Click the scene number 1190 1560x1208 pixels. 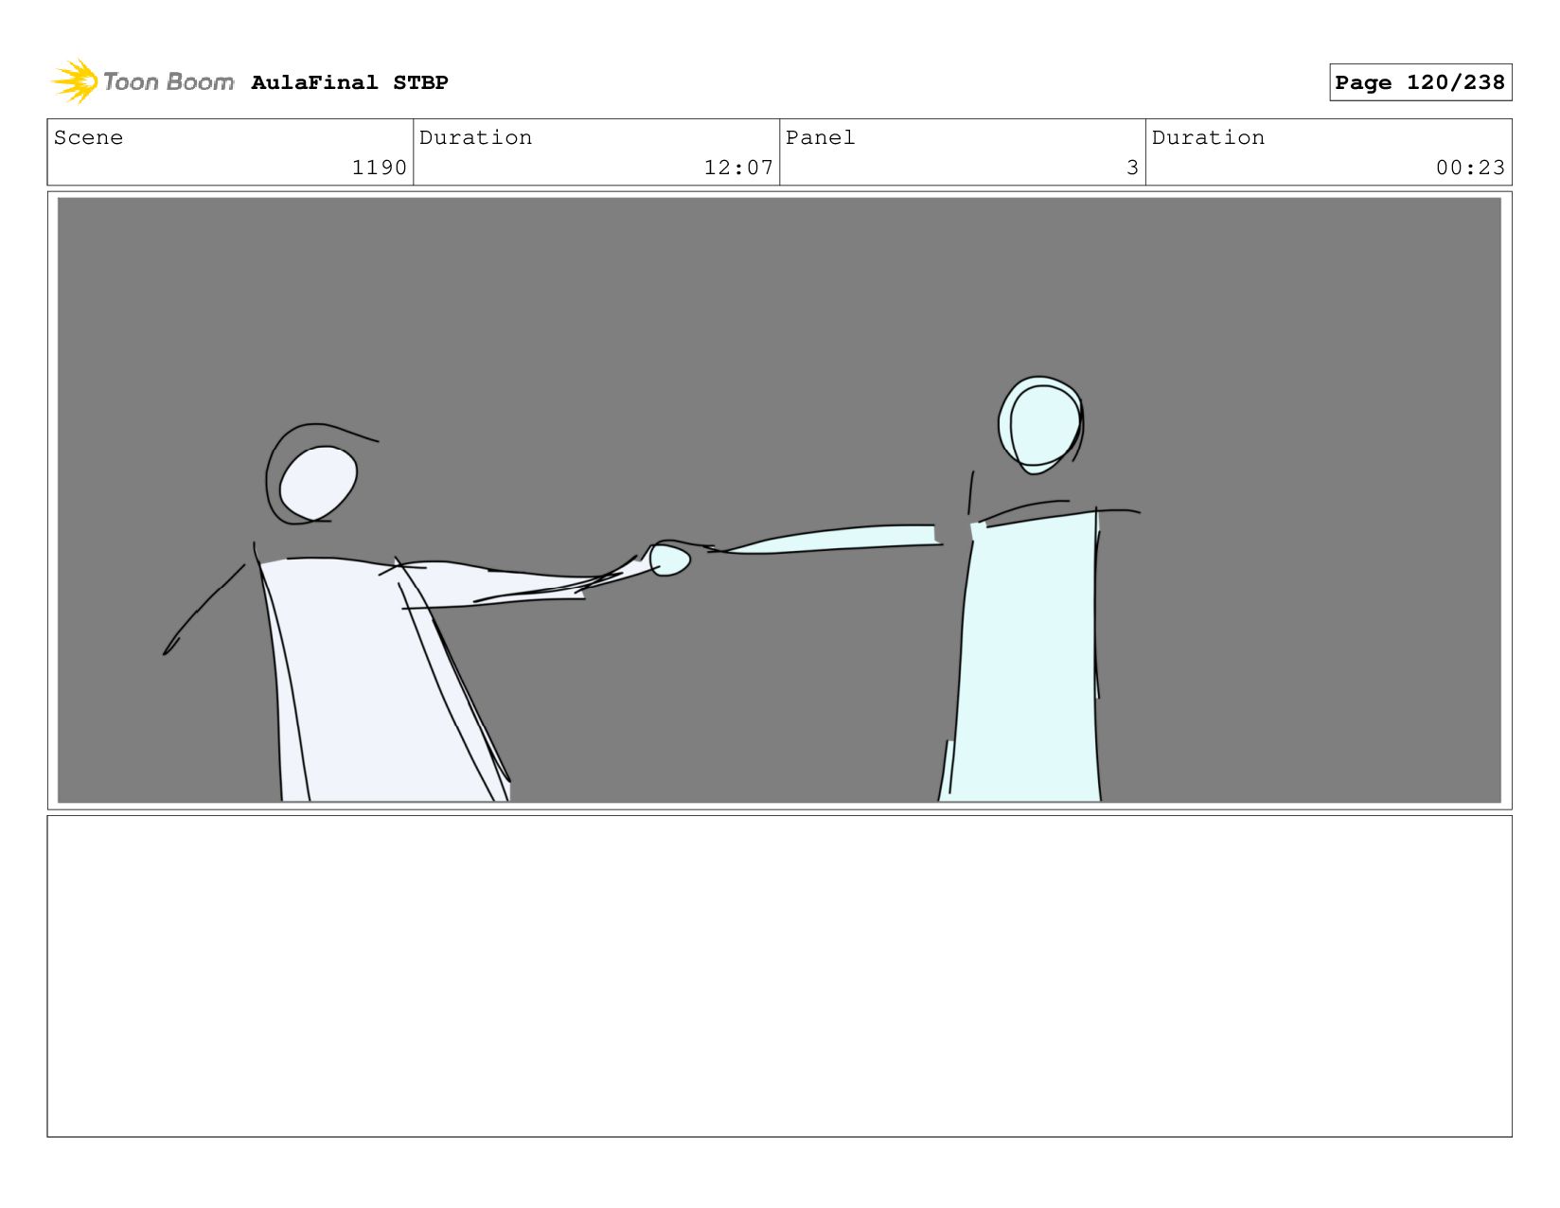click(x=379, y=168)
